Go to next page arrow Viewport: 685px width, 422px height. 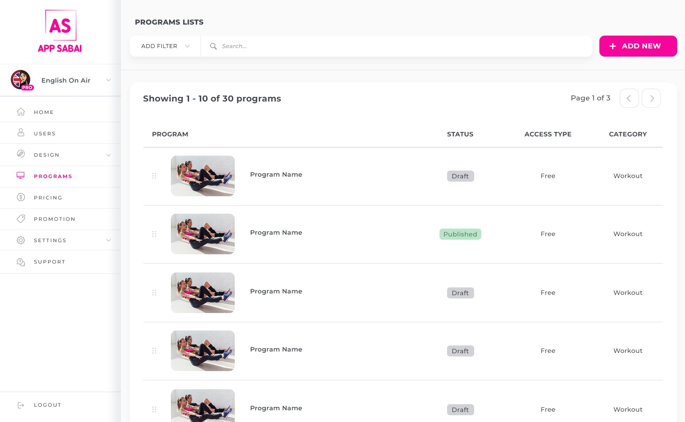(651, 98)
